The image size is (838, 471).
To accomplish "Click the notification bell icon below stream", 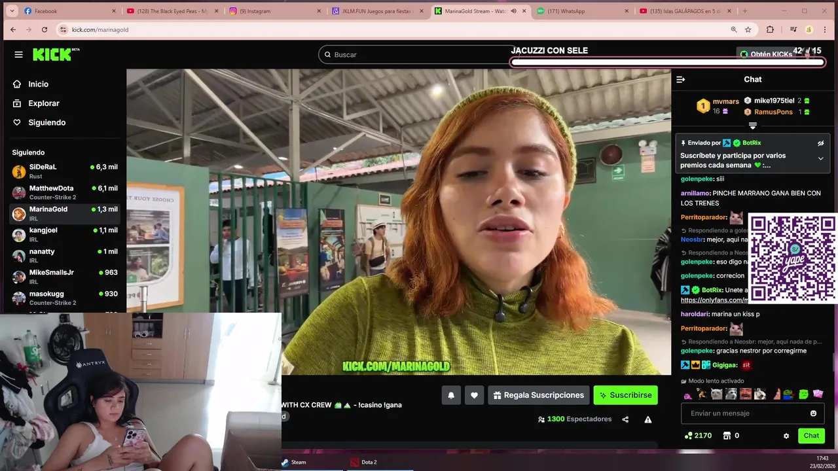I will (x=451, y=395).
